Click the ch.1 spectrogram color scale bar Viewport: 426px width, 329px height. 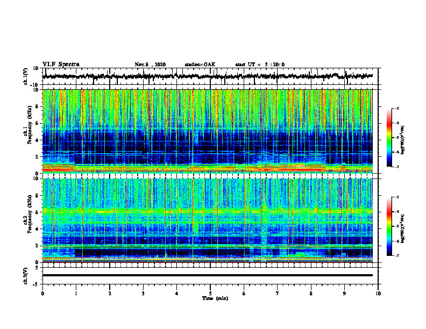pos(389,138)
